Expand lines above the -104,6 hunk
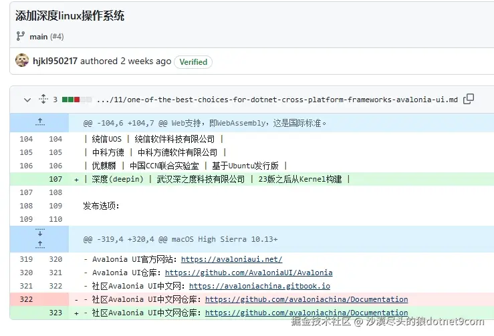The width and height of the screenshot is (494, 336). coord(39,122)
